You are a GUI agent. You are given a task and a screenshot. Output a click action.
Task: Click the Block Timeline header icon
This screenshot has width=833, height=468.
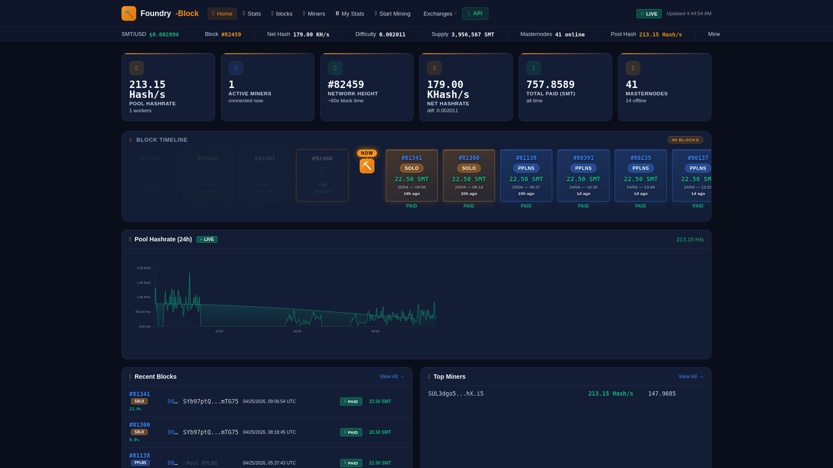[x=131, y=140]
